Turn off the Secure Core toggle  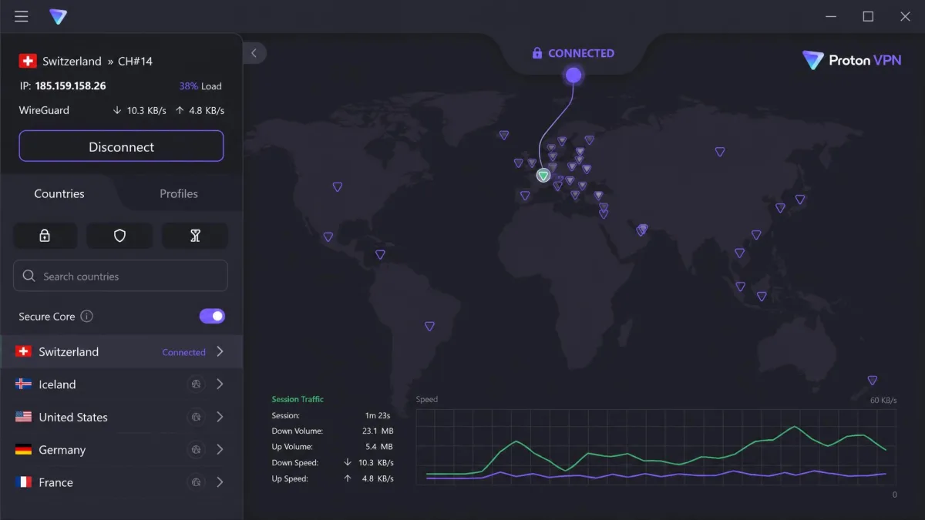(x=212, y=316)
